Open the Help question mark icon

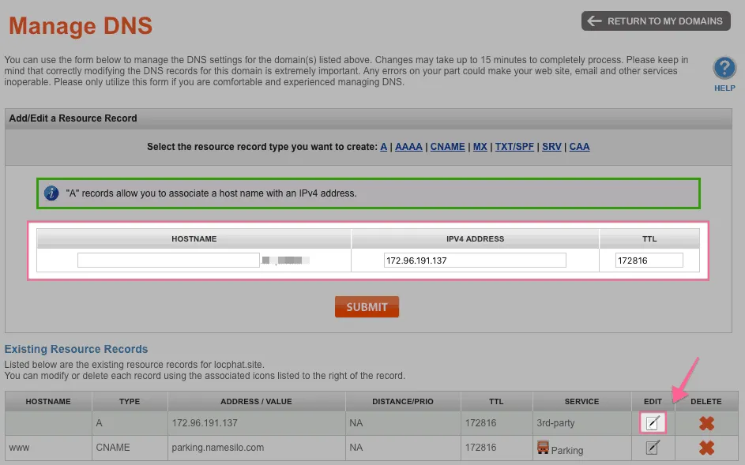click(x=724, y=69)
